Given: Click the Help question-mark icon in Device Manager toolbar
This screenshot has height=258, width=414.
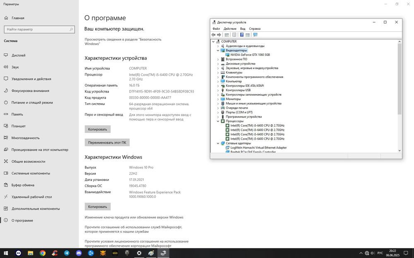Looking at the screenshot, I should point(242,35).
